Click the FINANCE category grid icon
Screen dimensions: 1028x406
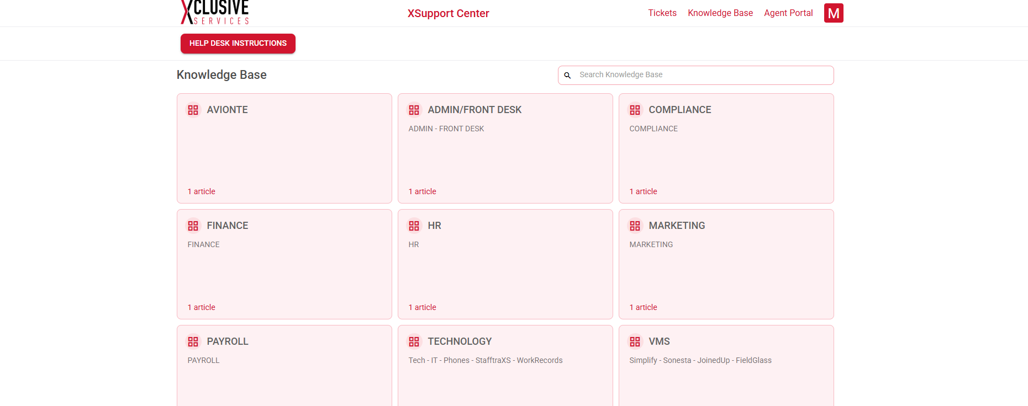pos(193,226)
